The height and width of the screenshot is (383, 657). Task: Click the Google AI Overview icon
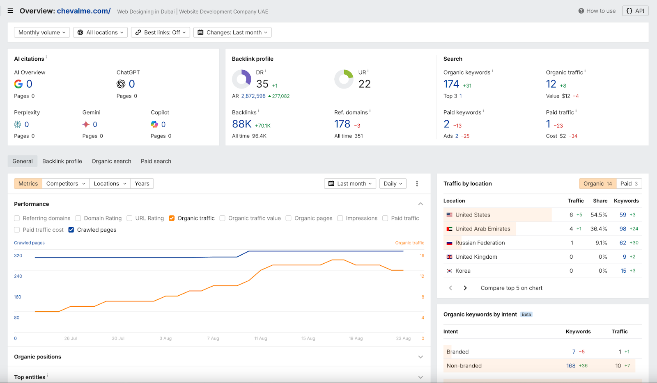[18, 84]
